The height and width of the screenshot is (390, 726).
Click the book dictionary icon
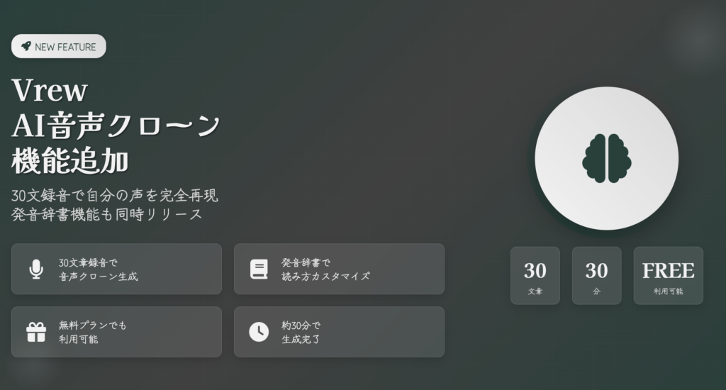click(x=259, y=269)
